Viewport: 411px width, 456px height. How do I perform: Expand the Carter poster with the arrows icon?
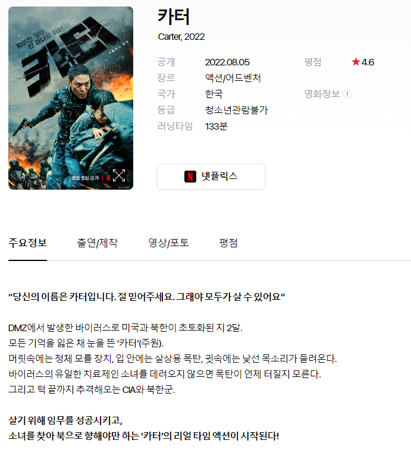tap(119, 175)
